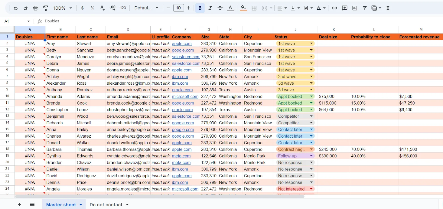Open the font family dropdown
Image resolution: width=443 pixels, height=209 pixels.
tap(146, 8)
